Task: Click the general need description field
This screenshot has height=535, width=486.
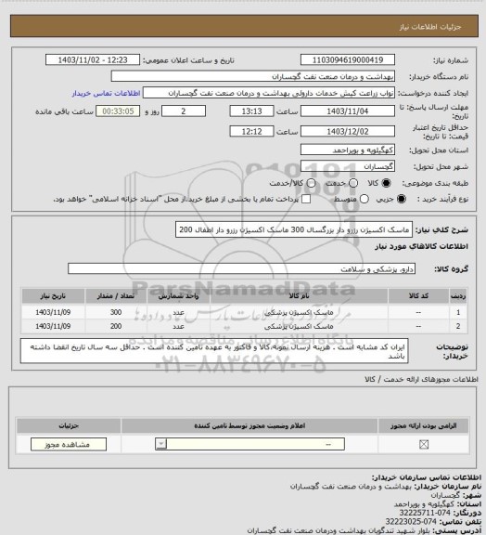Action: [294, 229]
